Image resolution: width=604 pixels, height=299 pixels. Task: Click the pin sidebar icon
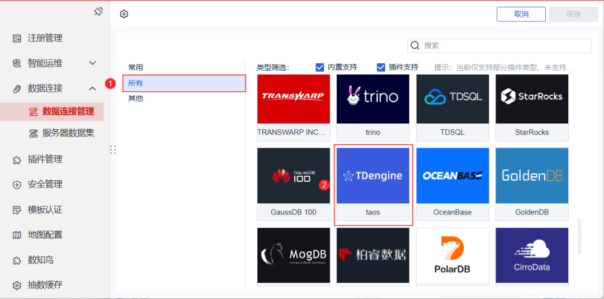98,12
